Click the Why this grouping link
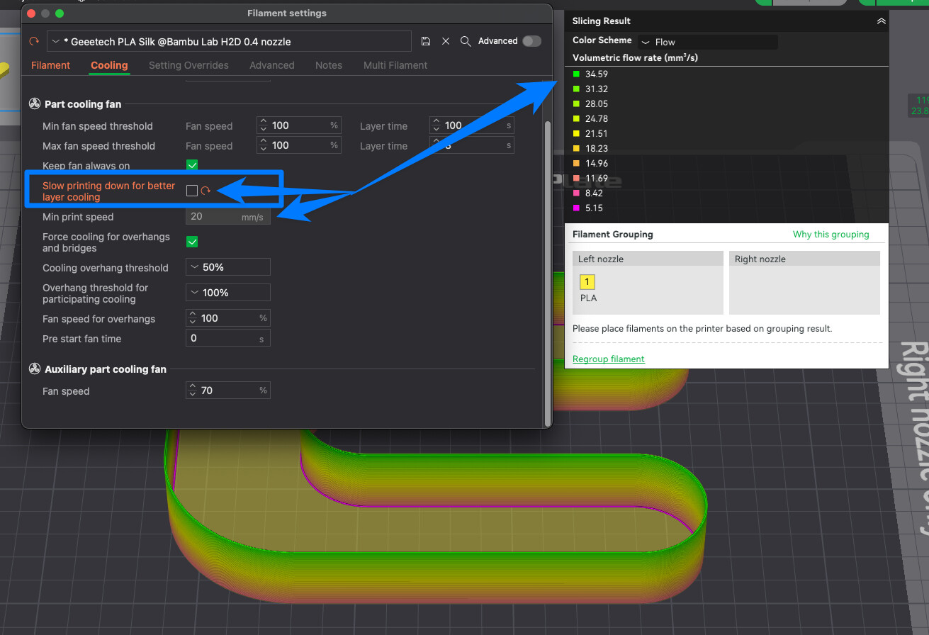This screenshot has height=635, width=929. [831, 235]
